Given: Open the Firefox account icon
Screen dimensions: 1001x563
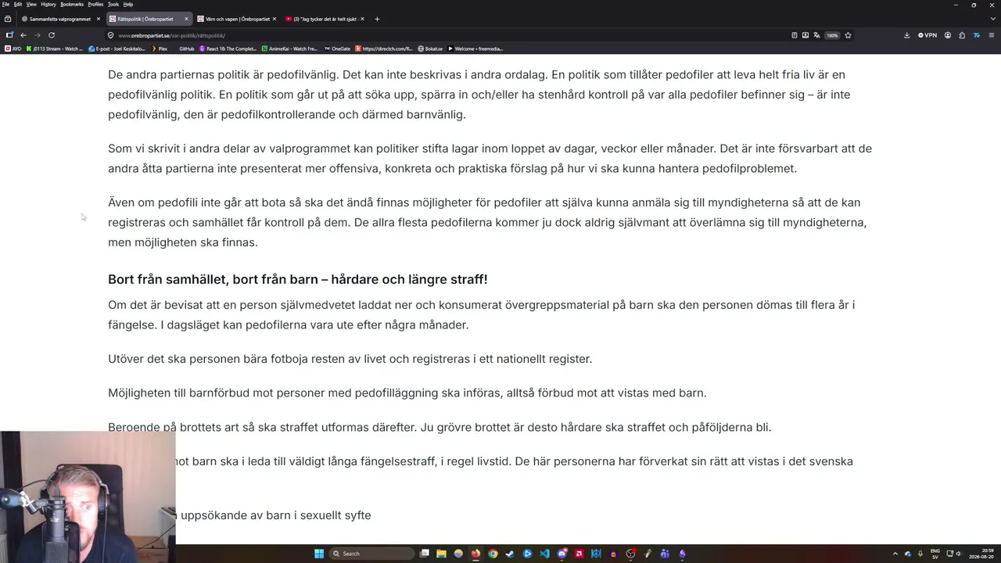Looking at the screenshot, I should [948, 35].
